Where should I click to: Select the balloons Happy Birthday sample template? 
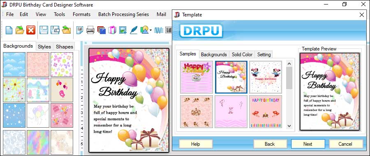231,77
